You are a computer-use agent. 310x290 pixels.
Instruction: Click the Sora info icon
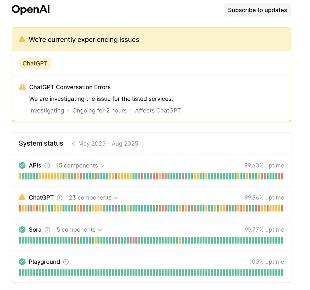tap(47, 230)
